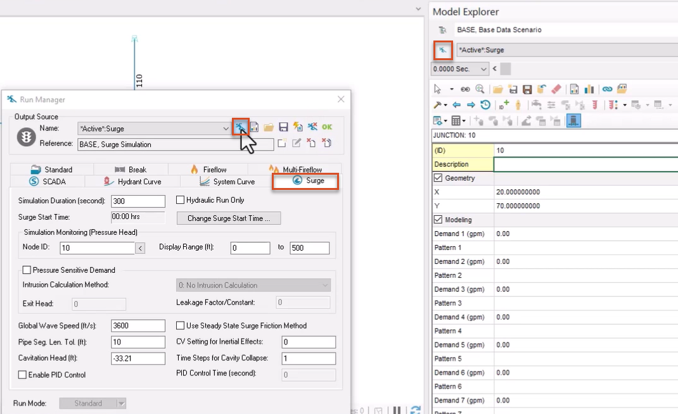Click the edit pencil icon beside Reference
The image size is (678, 414).
pos(297,143)
